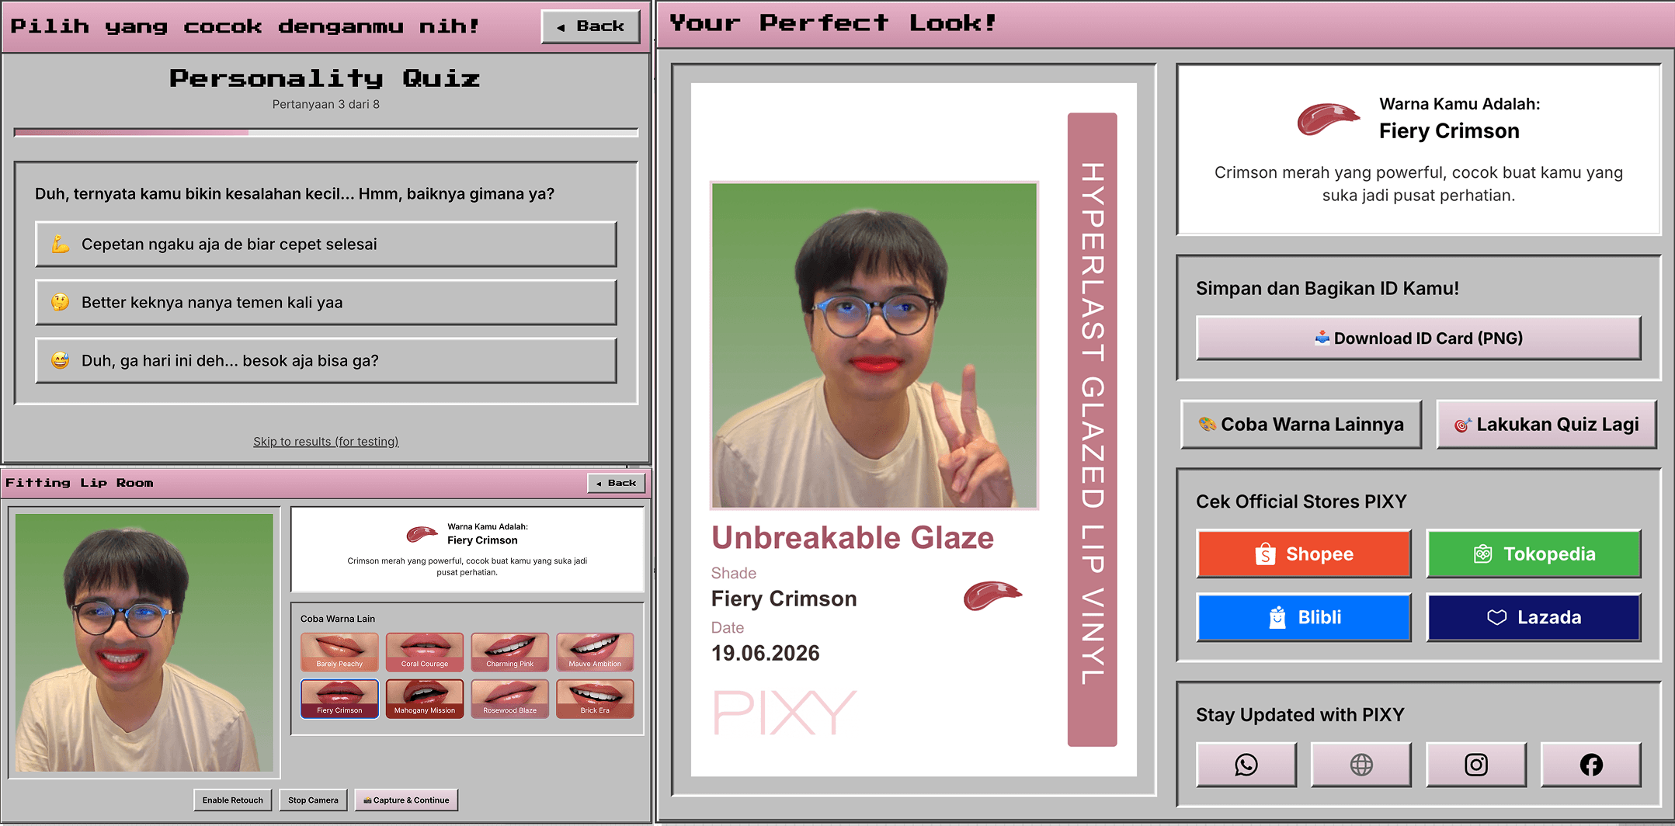The width and height of the screenshot is (1675, 826).
Task: Open the website globe icon
Action: 1361,765
